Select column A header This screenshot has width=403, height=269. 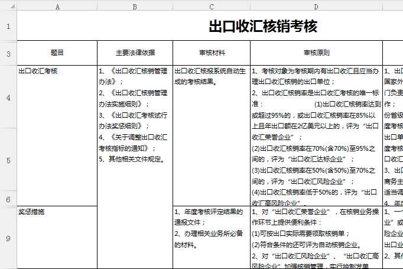coord(57,7)
